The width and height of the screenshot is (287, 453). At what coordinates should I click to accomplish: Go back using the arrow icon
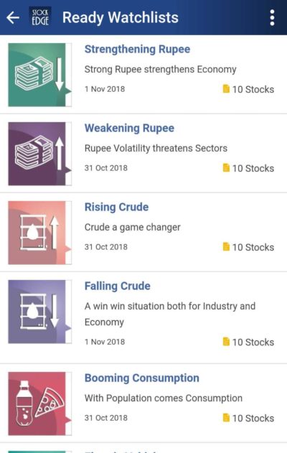click(x=13, y=18)
